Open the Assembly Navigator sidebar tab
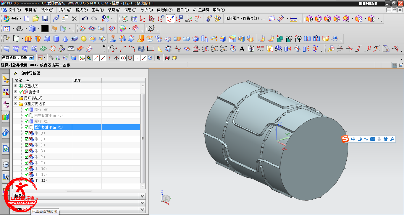Screen dimensions: 404x215 tap(6, 79)
